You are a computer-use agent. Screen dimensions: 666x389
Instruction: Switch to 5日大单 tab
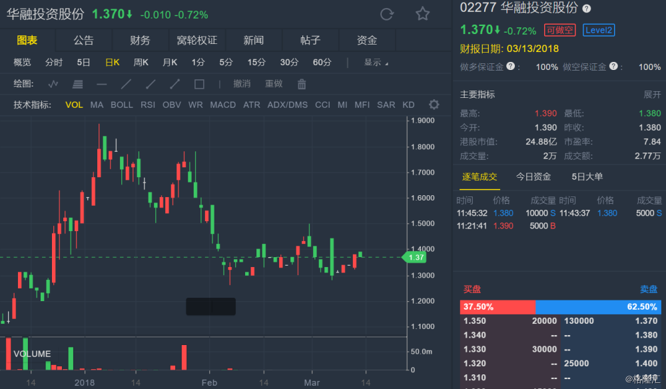pyautogui.click(x=587, y=177)
